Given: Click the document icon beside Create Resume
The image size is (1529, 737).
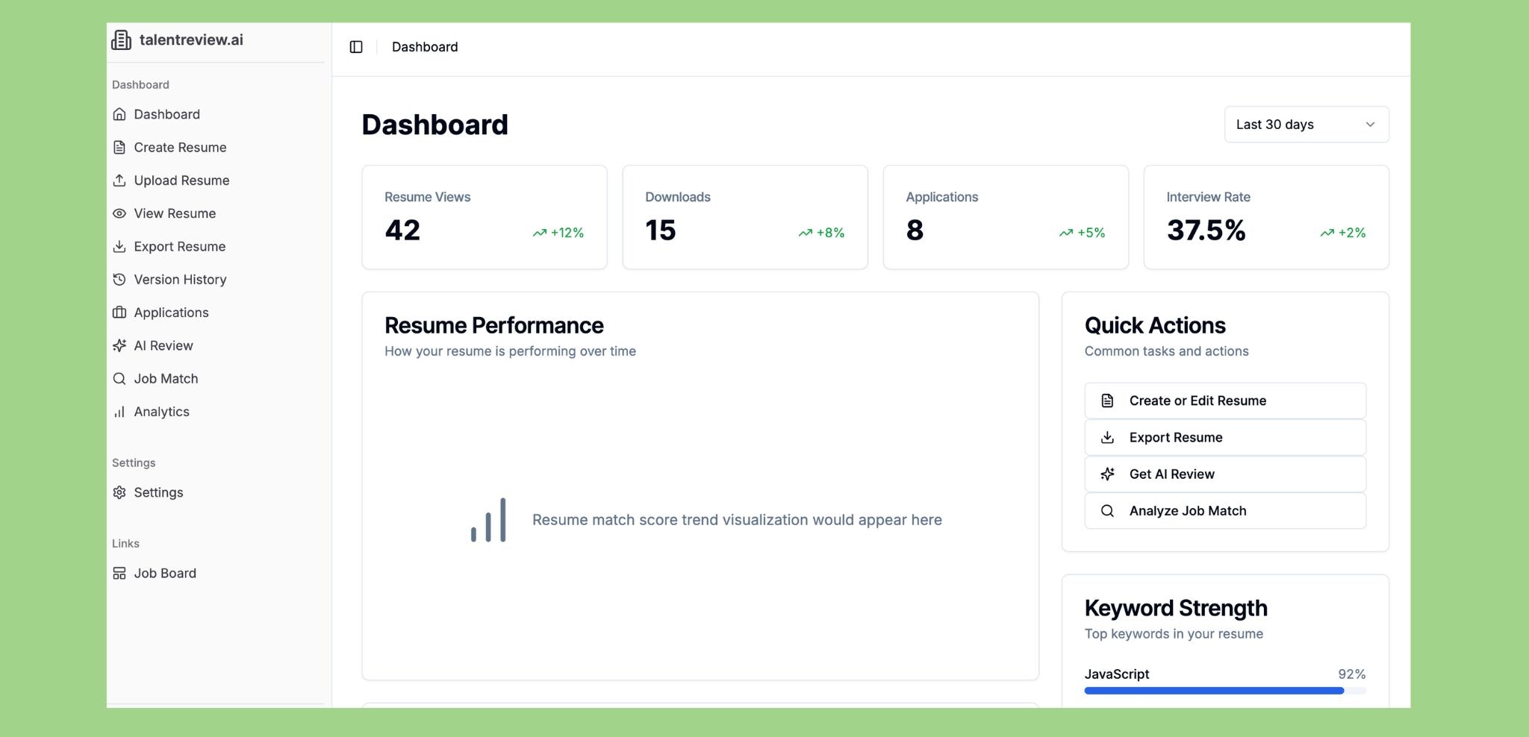Looking at the screenshot, I should (119, 147).
